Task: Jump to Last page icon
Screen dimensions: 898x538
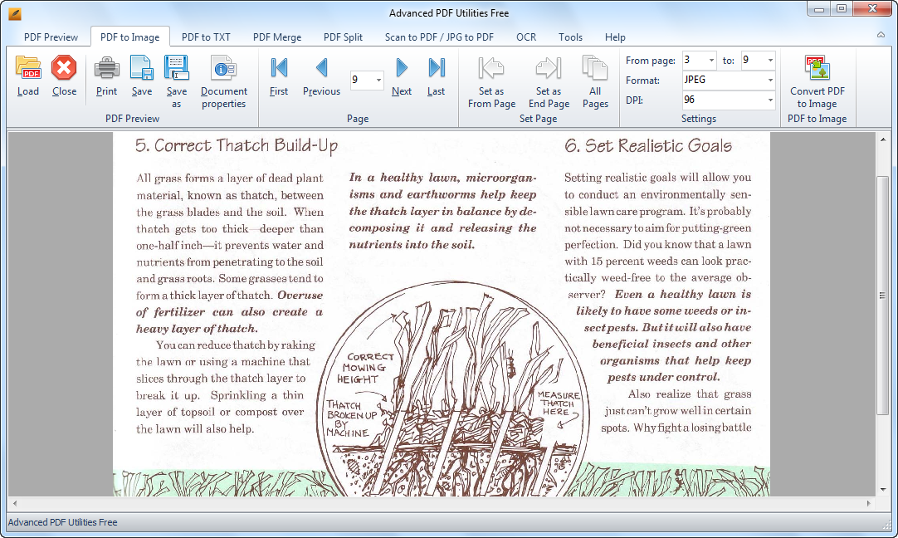Action: click(437, 68)
